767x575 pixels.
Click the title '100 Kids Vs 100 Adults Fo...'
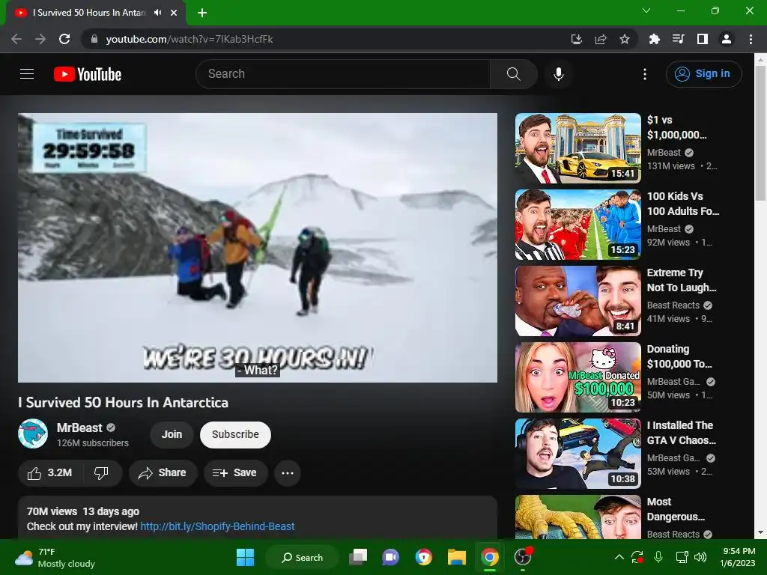683,204
